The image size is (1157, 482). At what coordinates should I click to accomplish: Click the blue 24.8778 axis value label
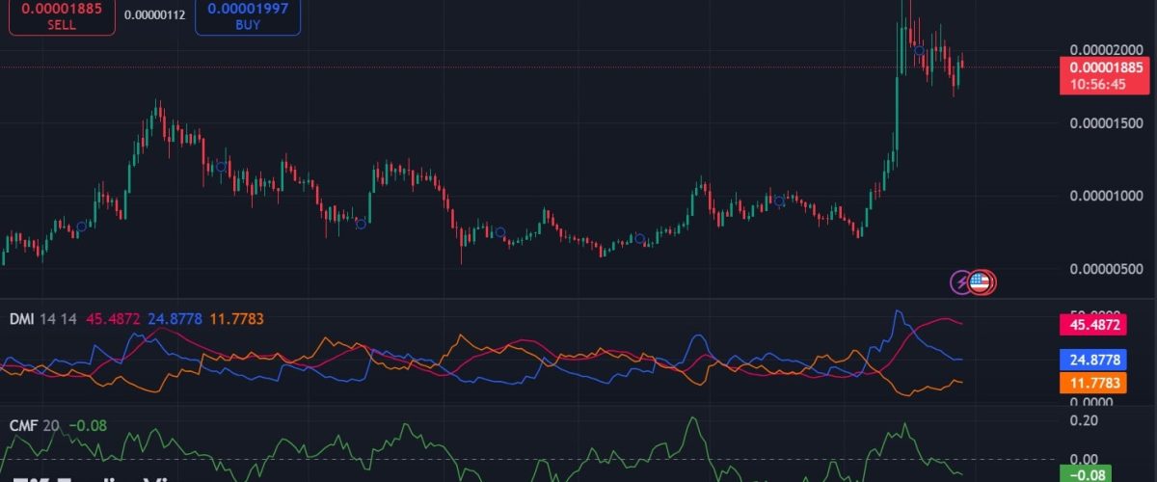coord(1107,360)
